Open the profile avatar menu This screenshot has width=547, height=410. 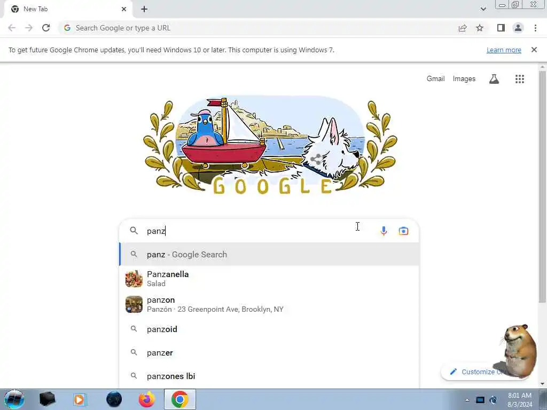coord(518,28)
